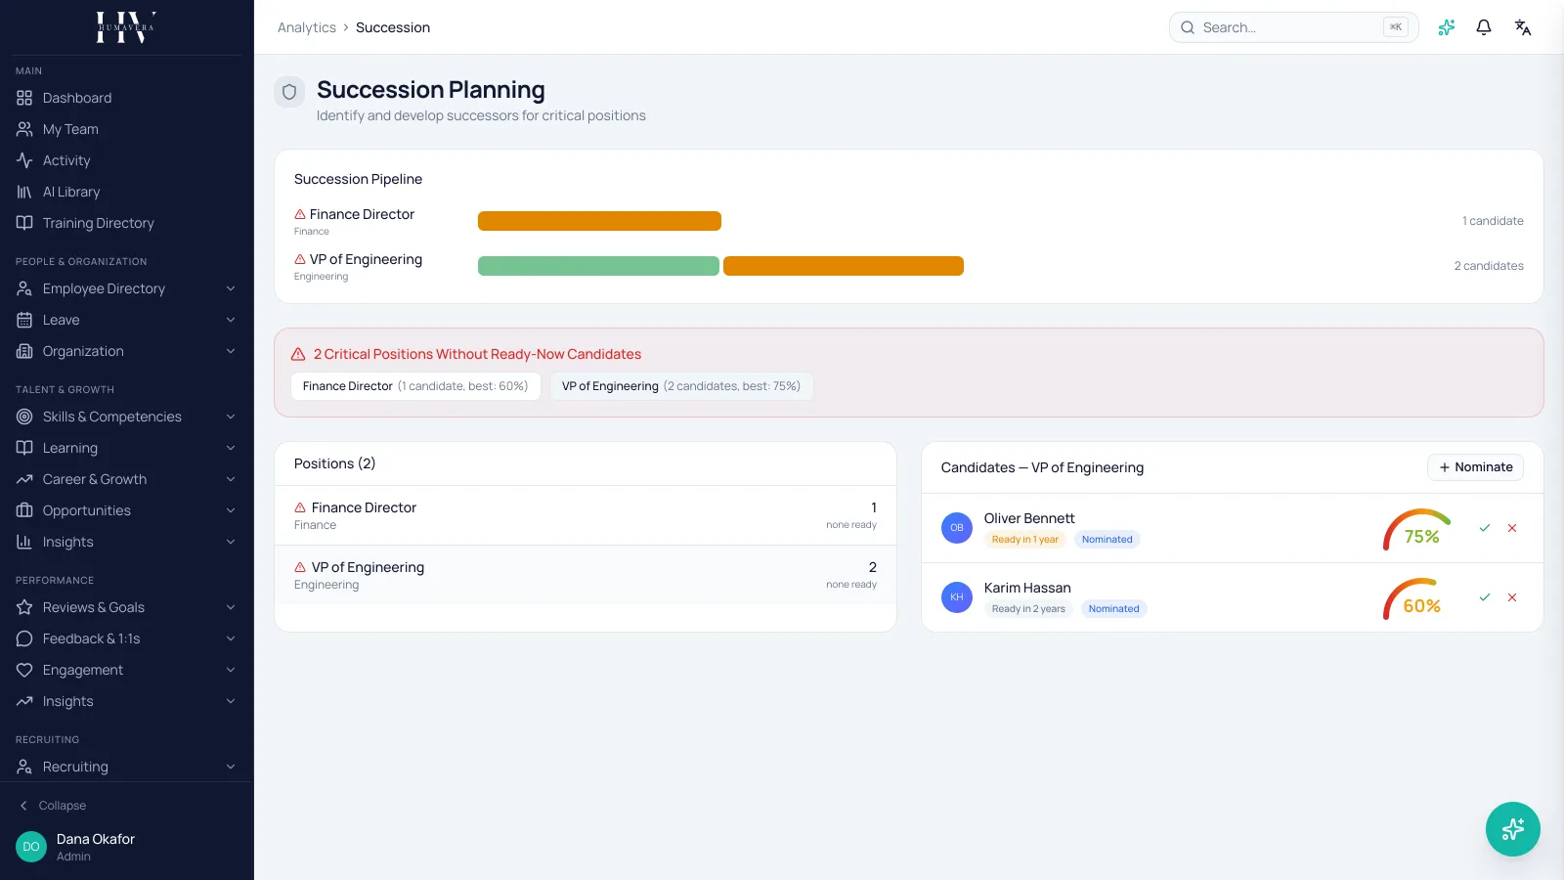Go to Dashboard in sidebar
This screenshot has width=1564, height=880.
[x=127, y=98]
